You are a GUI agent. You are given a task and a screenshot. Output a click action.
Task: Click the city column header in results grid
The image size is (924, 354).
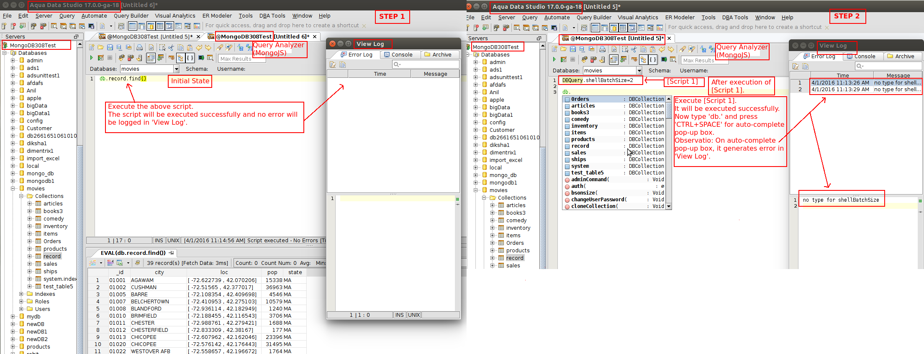pos(159,272)
